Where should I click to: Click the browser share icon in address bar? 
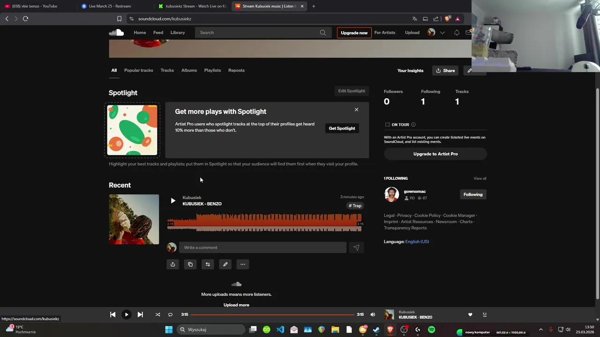[436, 19]
